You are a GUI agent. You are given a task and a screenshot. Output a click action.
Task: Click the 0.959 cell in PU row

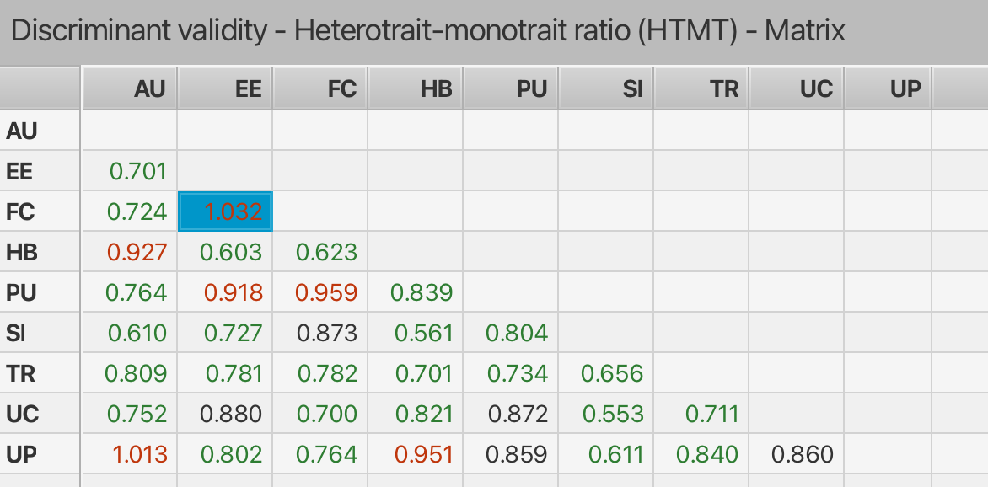[329, 292]
